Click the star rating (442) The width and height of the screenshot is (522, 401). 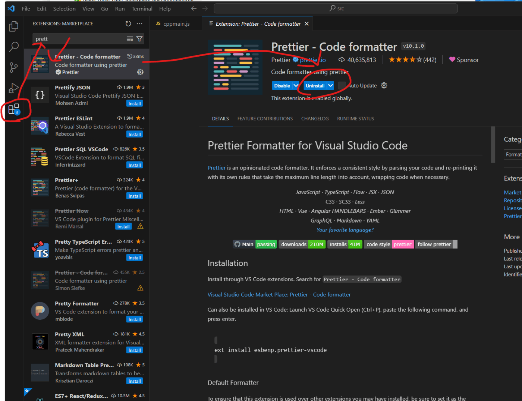pos(412,60)
